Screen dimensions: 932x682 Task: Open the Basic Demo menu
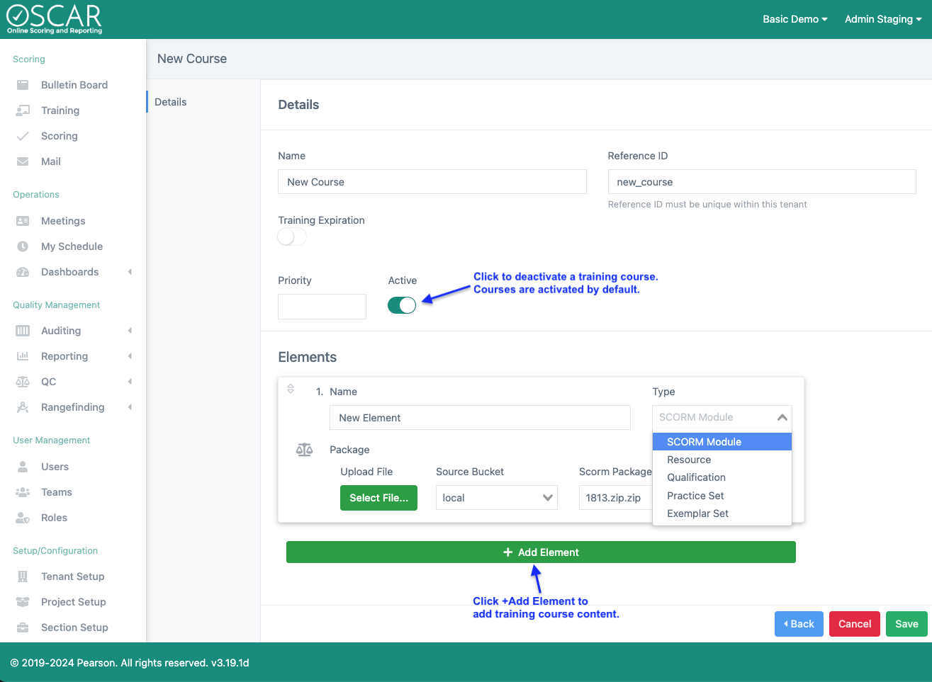(795, 19)
